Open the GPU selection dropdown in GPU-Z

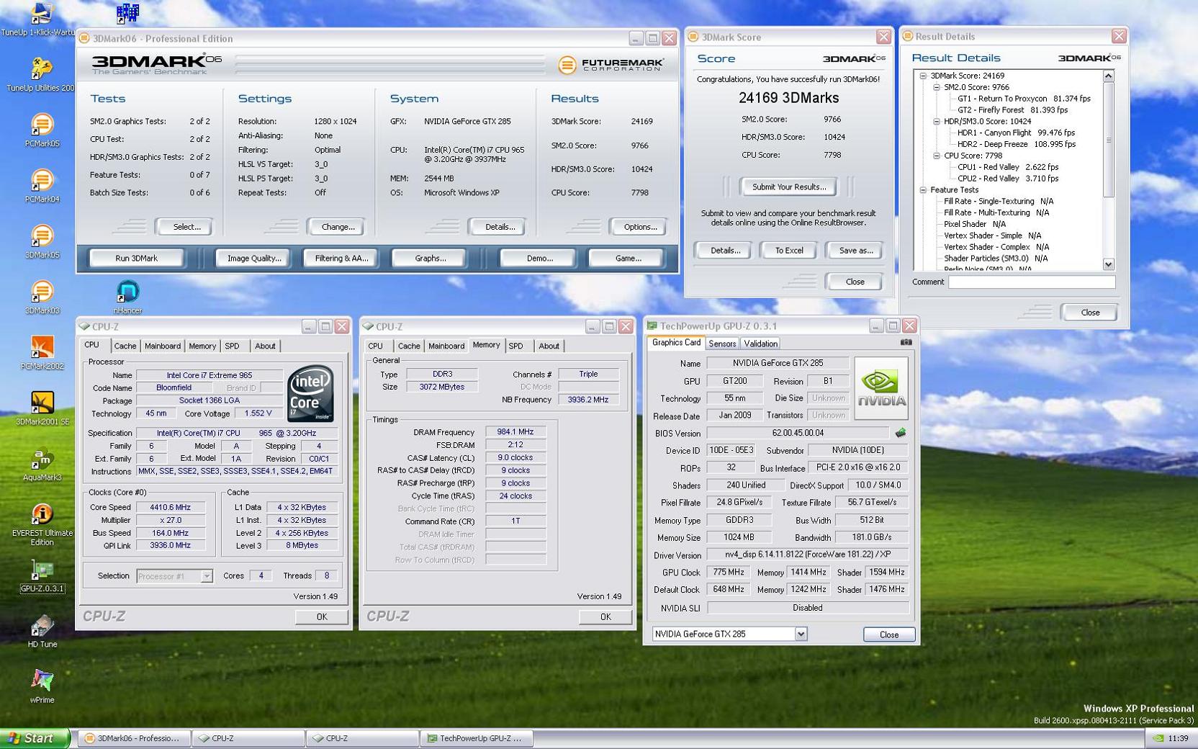pos(801,634)
